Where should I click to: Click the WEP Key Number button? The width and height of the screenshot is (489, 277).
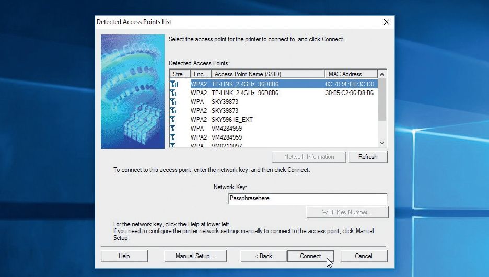347,212
